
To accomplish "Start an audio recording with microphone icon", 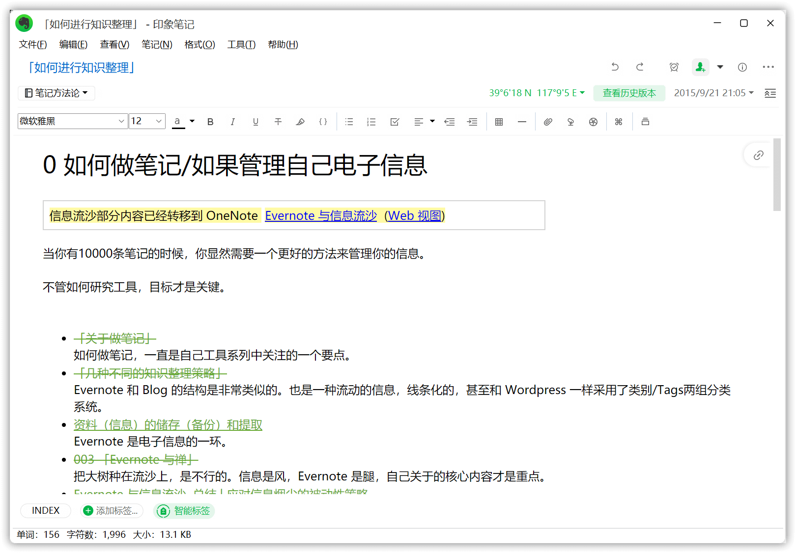I will (x=570, y=122).
